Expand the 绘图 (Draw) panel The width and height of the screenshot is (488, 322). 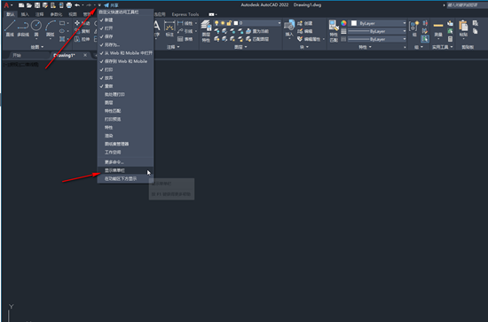(x=37, y=47)
